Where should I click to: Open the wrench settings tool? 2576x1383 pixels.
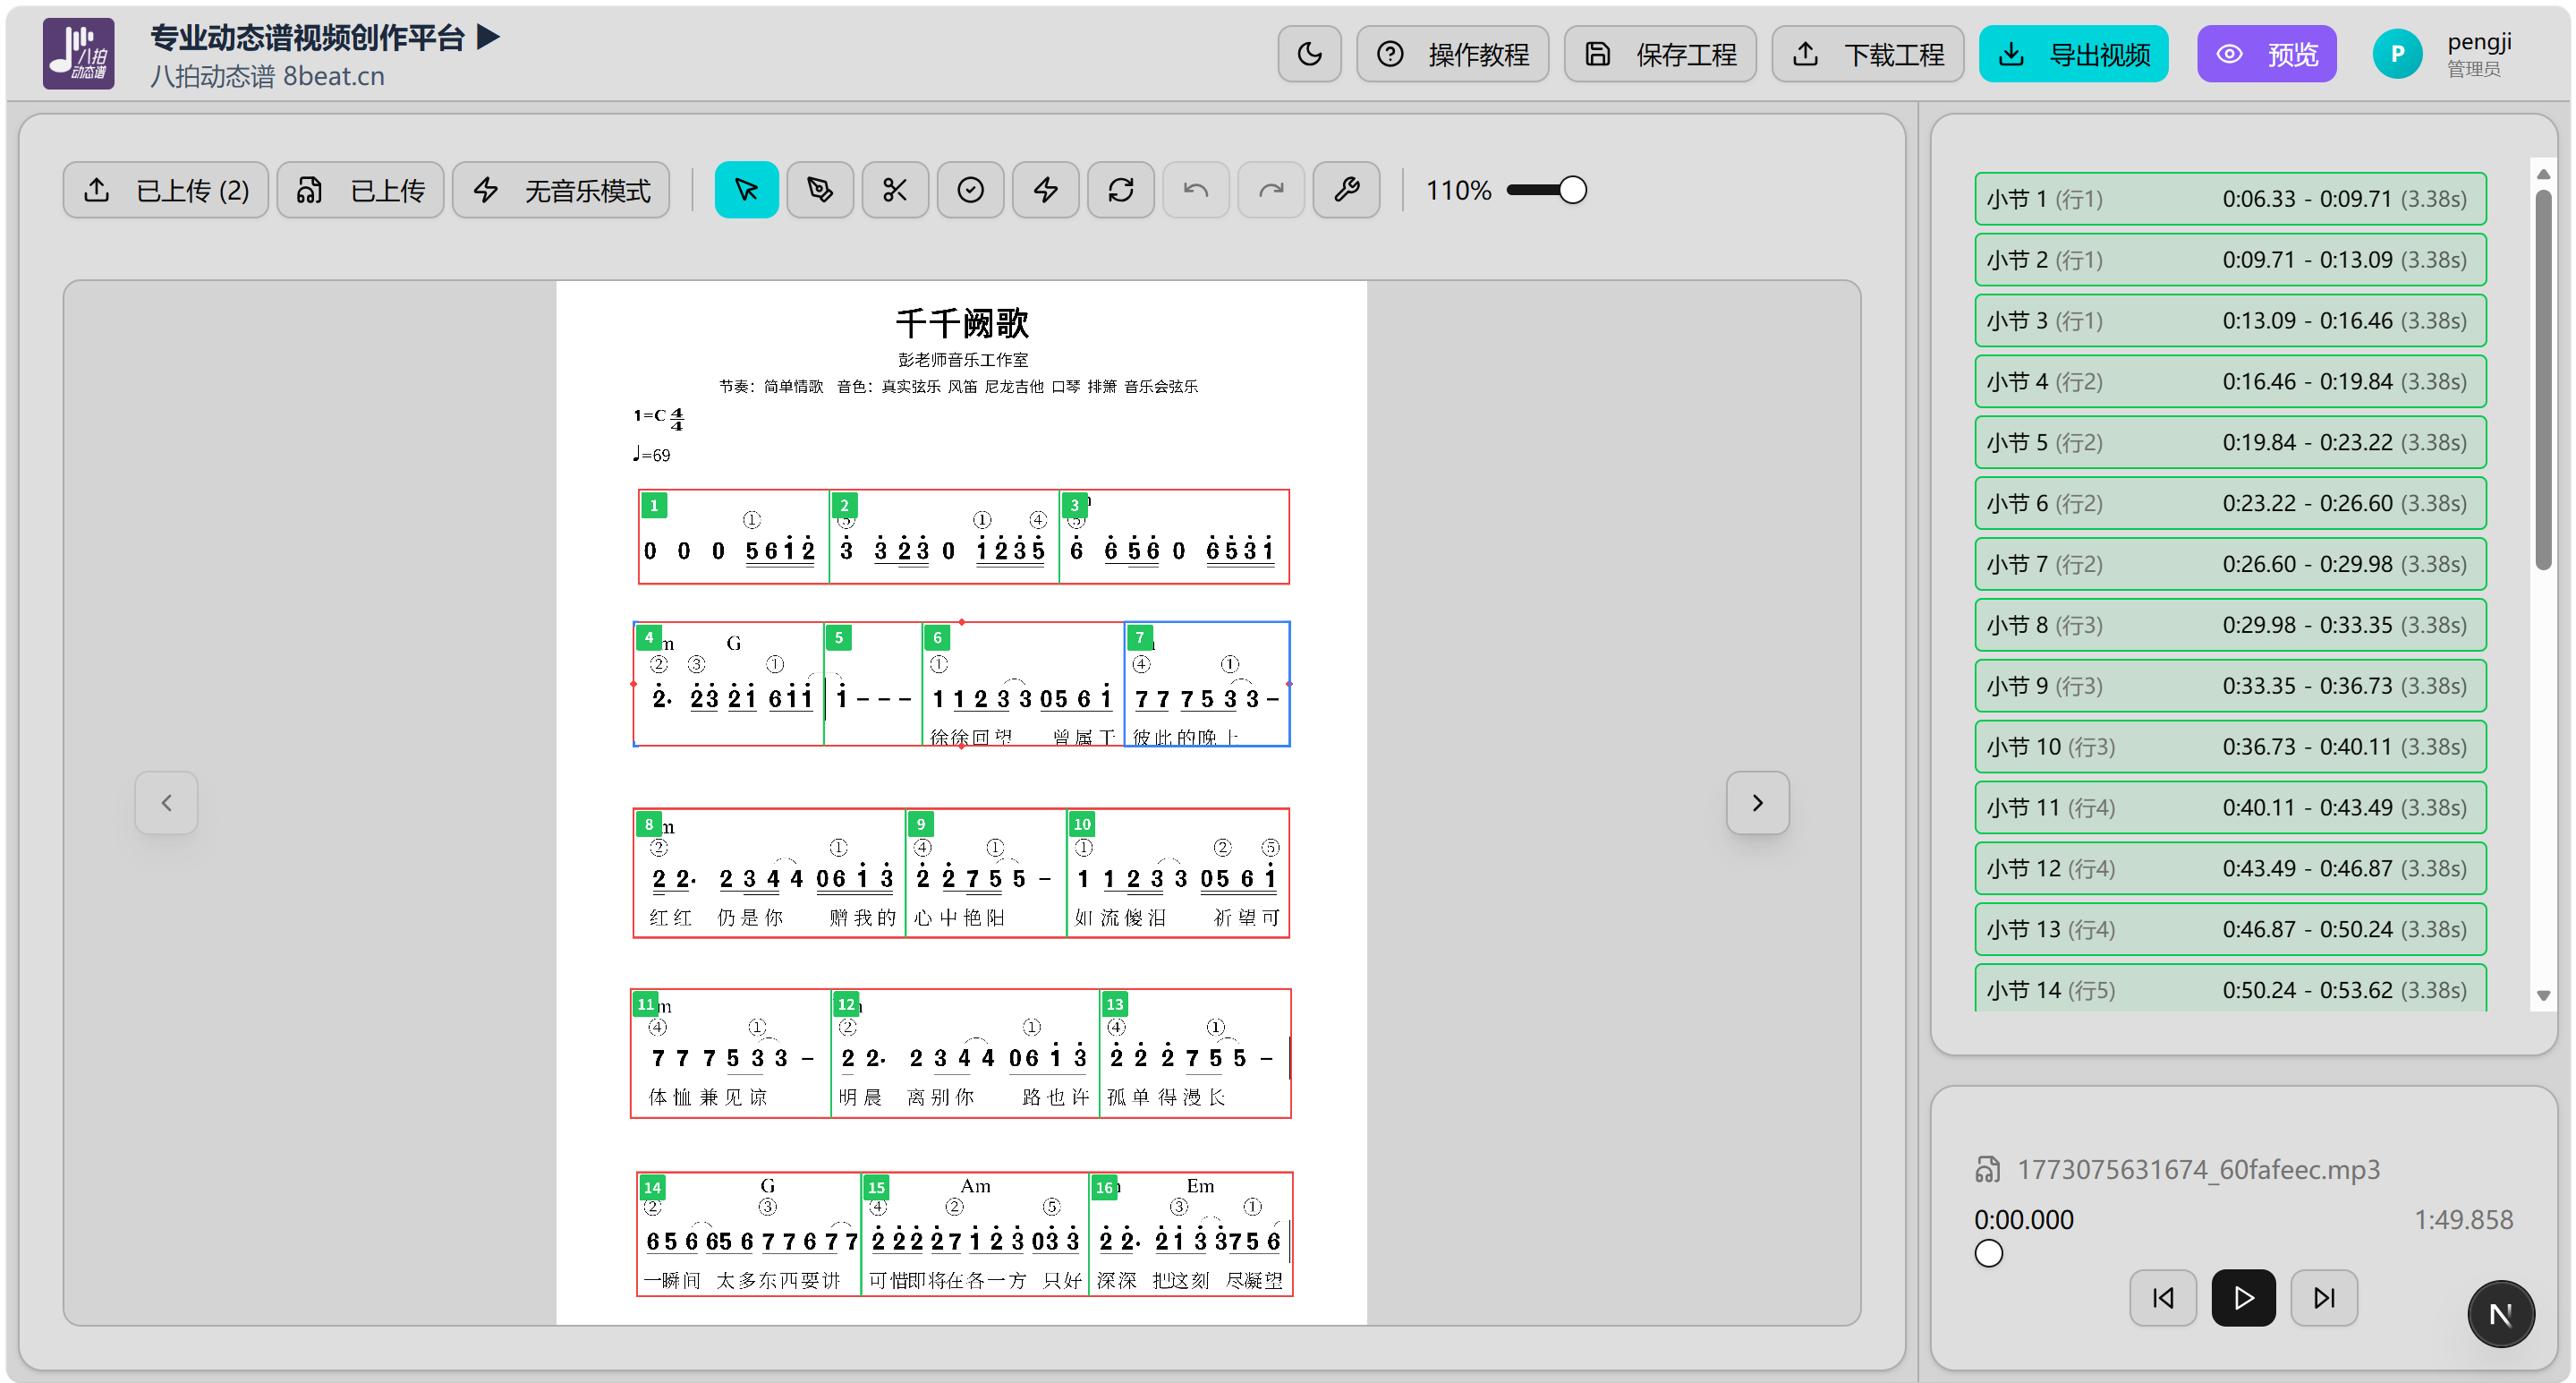click(1346, 190)
